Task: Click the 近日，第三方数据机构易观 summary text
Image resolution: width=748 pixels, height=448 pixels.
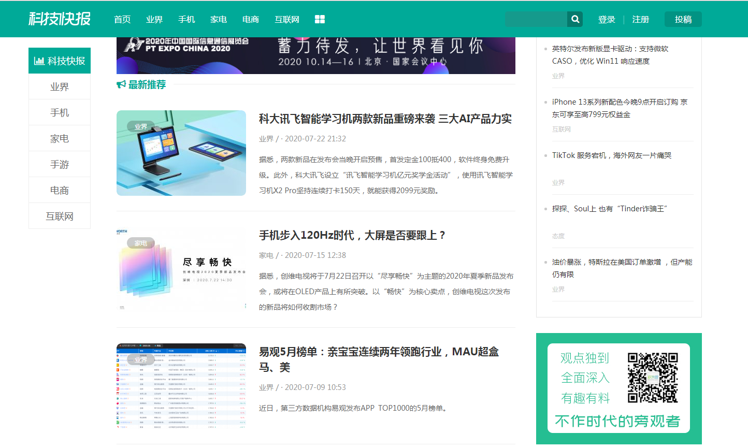Action: coord(354,408)
